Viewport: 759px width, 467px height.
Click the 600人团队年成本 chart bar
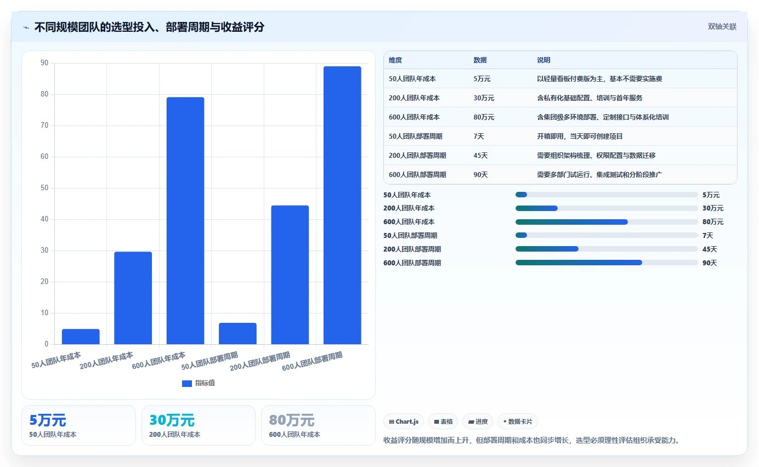pyautogui.click(x=185, y=221)
